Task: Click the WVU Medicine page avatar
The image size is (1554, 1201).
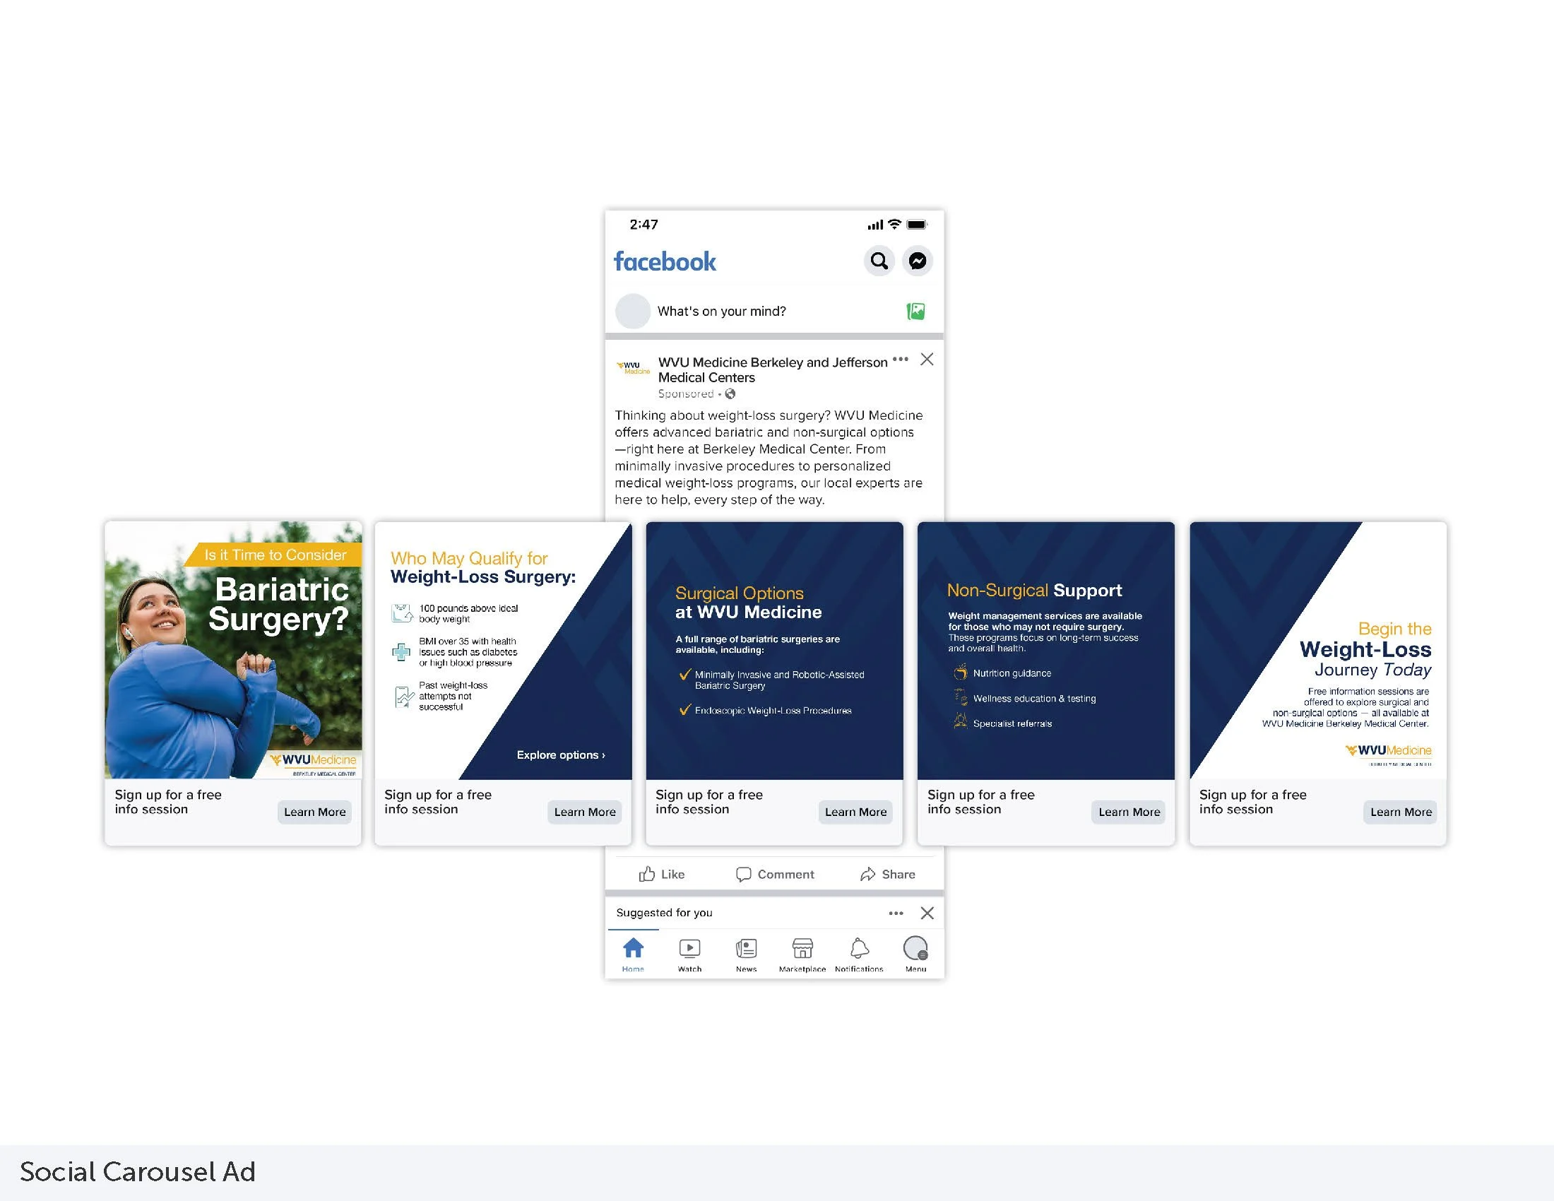Action: pyautogui.click(x=632, y=369)
